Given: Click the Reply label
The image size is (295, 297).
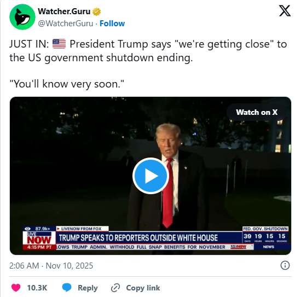Looking at the screenshot, I should coord(88,288).
